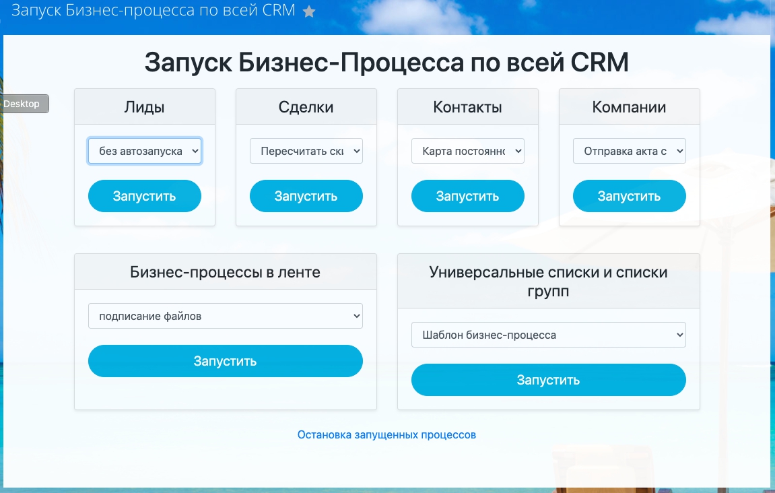Add page to favorites with star icon
Viewport: 775px width, 493px height.
tap(309, 11)
